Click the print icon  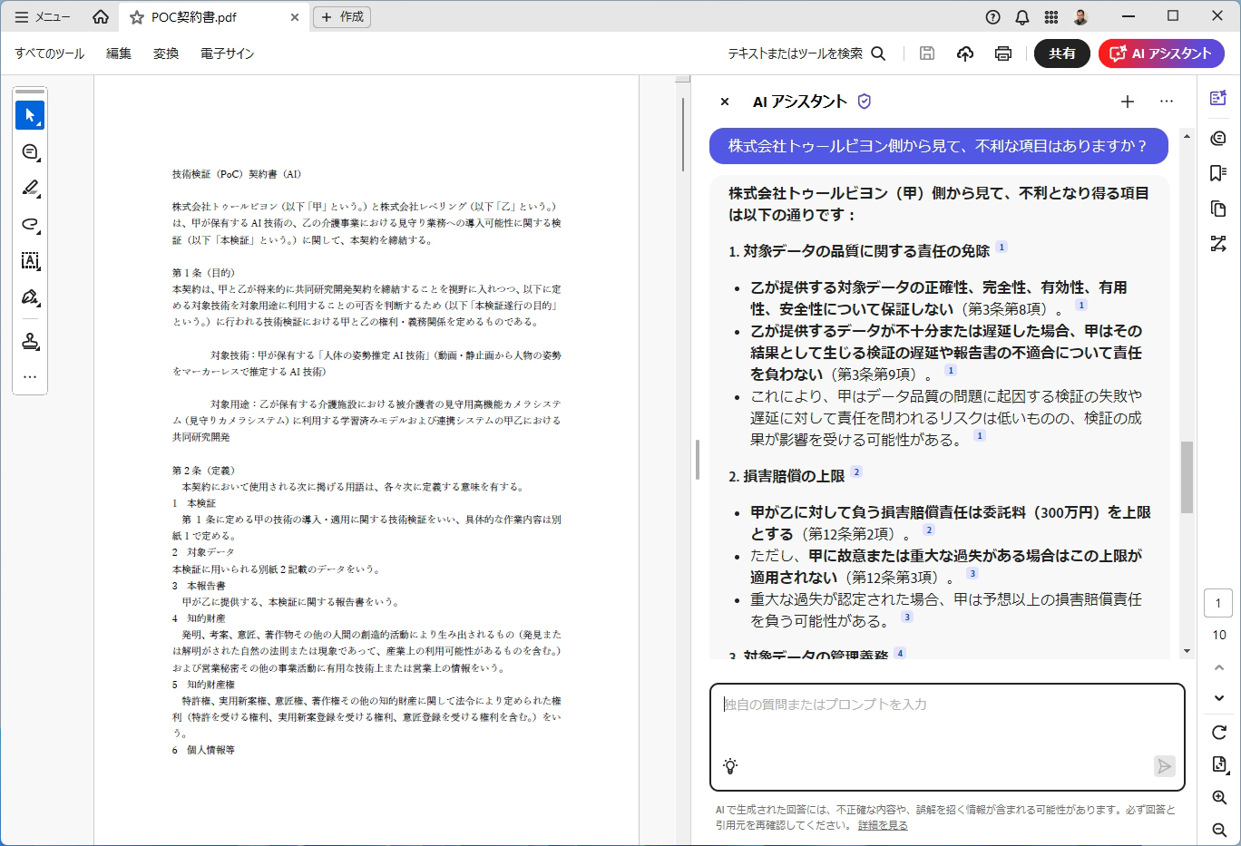click(1002, 53)
